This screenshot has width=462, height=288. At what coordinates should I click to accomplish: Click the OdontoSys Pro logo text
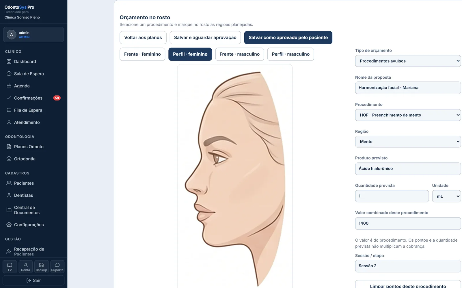pyautogui.click(x=19, y=7)
